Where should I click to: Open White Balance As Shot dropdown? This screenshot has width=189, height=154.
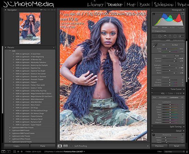pos(176,45)
